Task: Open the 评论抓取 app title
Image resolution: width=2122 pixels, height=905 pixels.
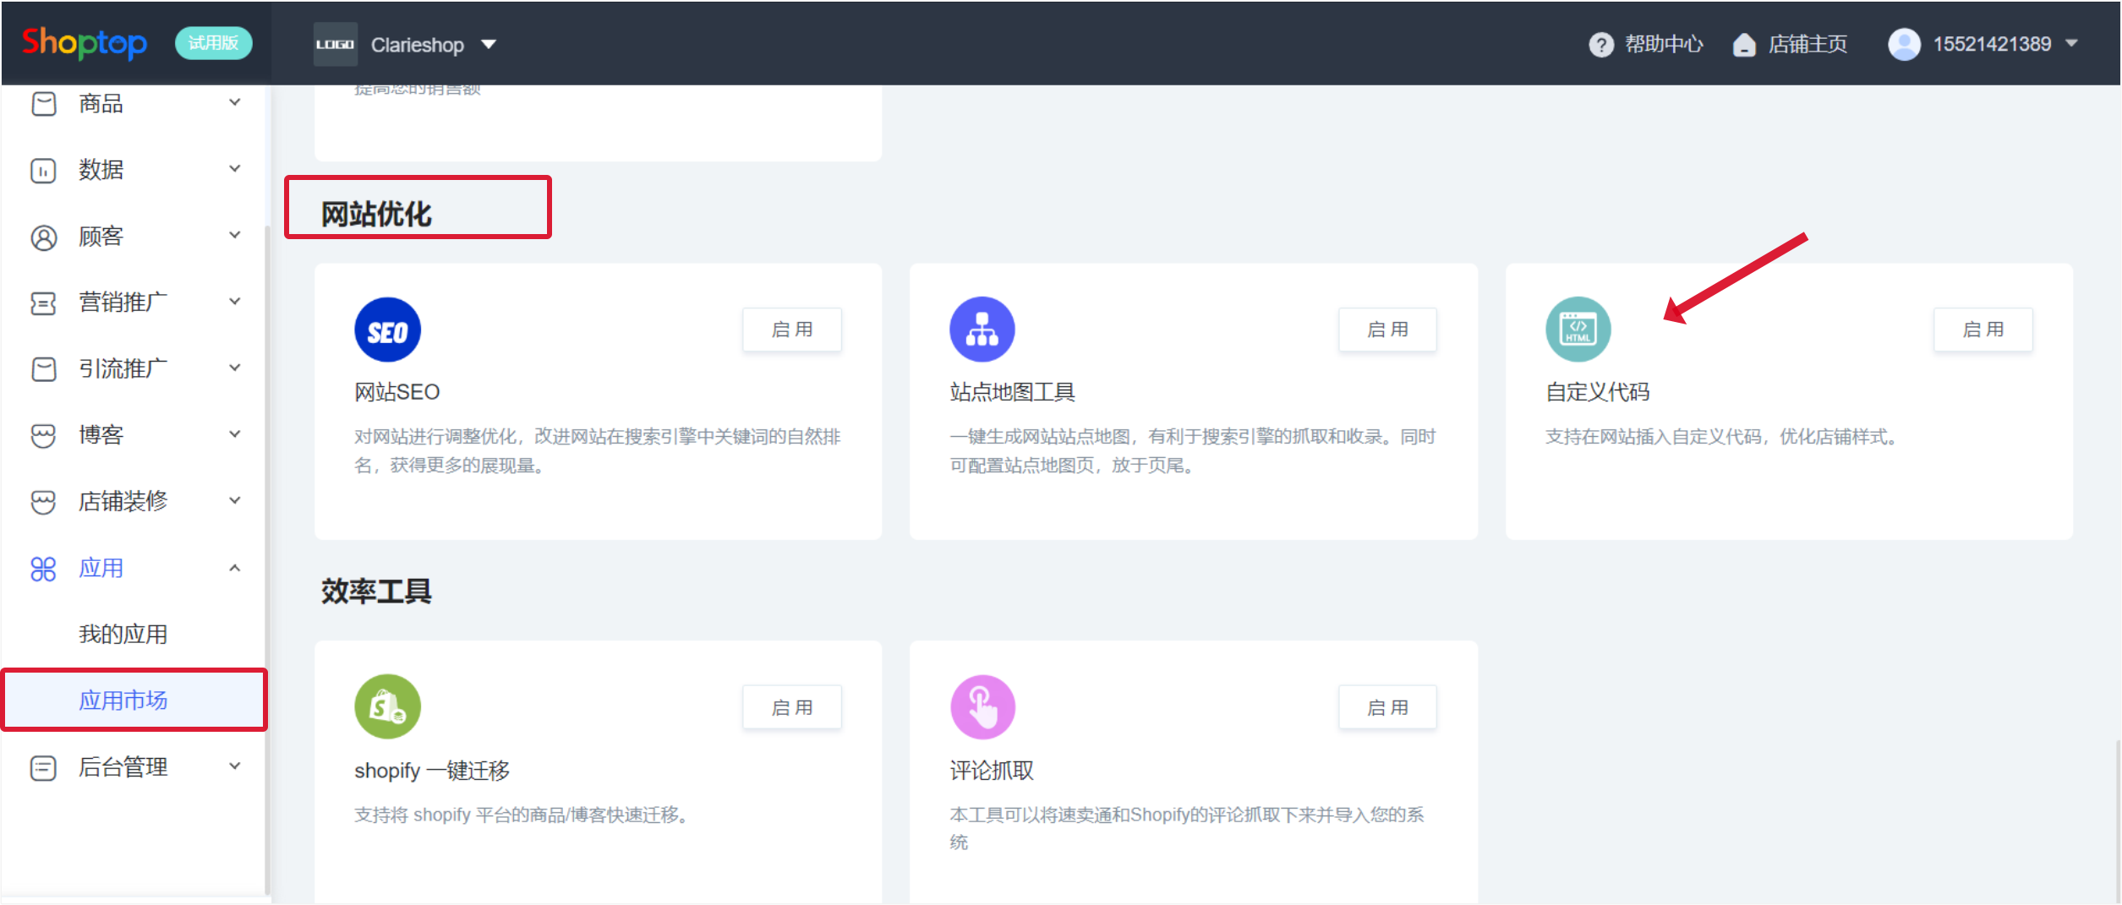Action: (x=992, y=771)
